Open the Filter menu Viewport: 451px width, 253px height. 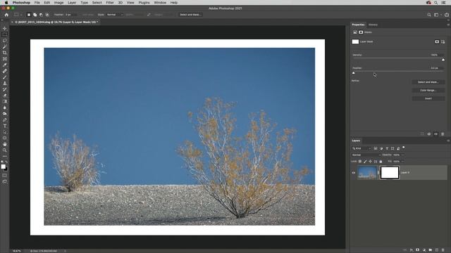point(110,3)
